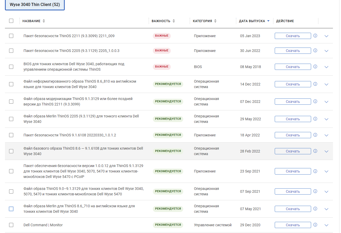Click РЕКОМЕНДУЕТСЯ badge in Dell Command row
341x233 pixels.
click(x=168, y=225)
